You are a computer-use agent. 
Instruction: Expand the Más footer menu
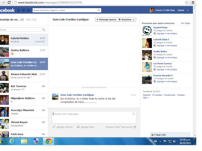pos(146,98)
